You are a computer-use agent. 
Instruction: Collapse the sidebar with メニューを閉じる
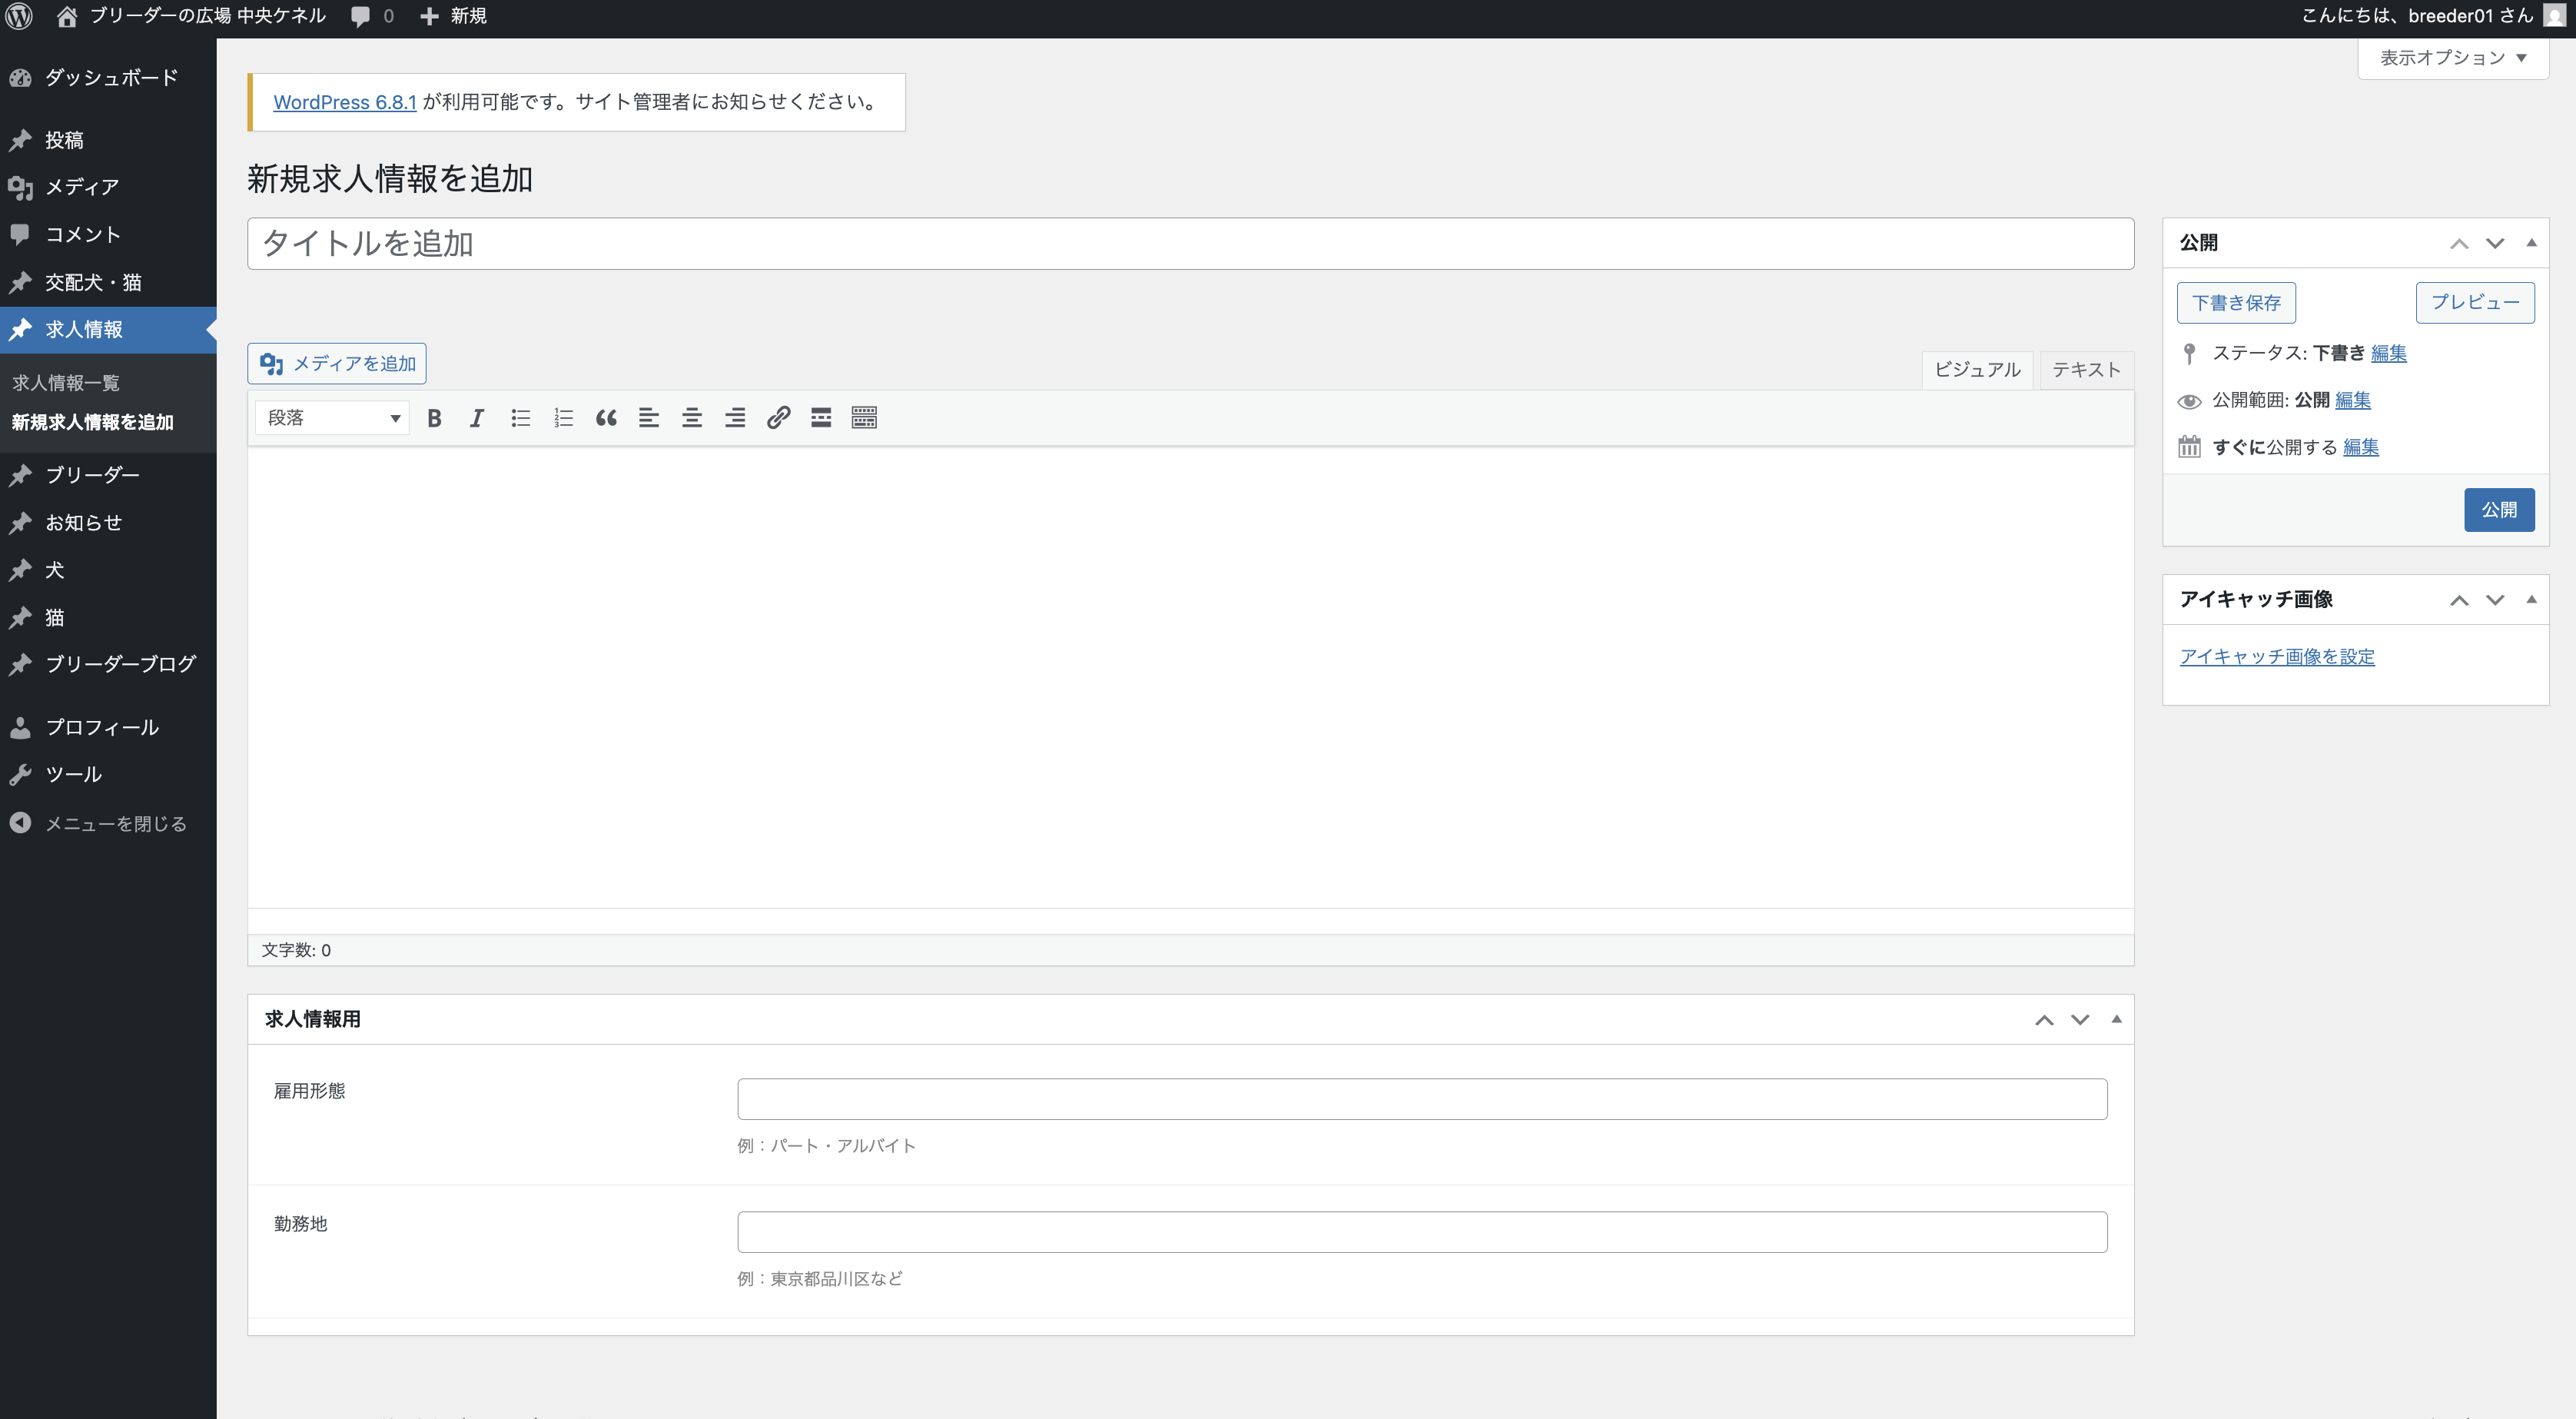[x=108, y=824]
